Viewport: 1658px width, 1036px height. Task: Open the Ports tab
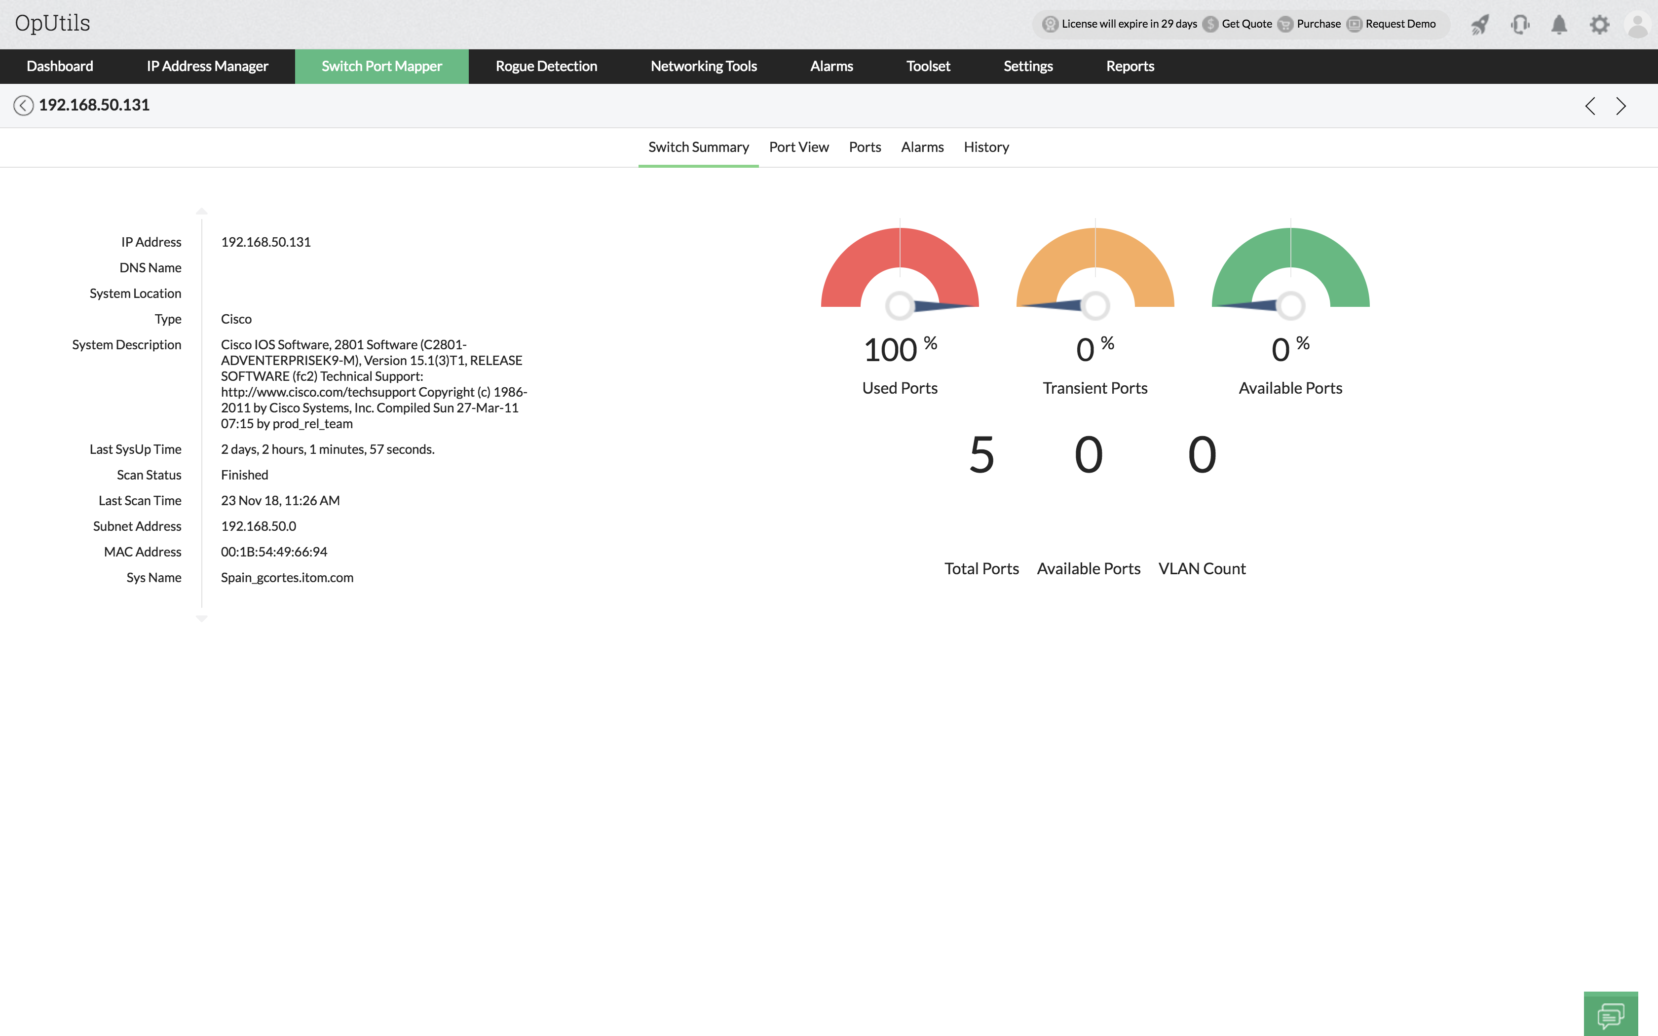point(865,148)
